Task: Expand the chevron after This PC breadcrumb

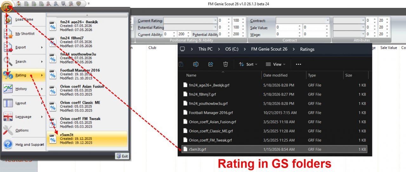Action: coord(219,49)
